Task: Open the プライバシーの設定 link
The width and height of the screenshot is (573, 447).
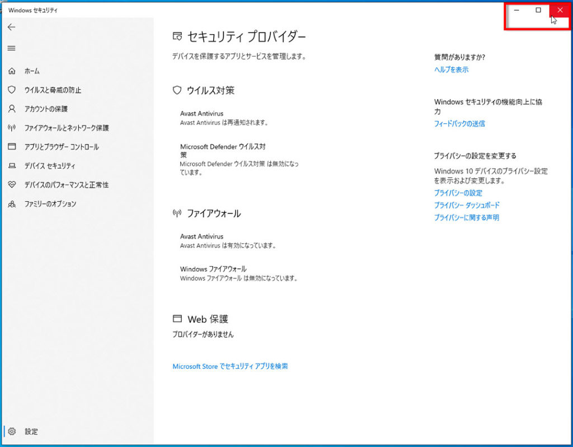Action: click(458, 193)
